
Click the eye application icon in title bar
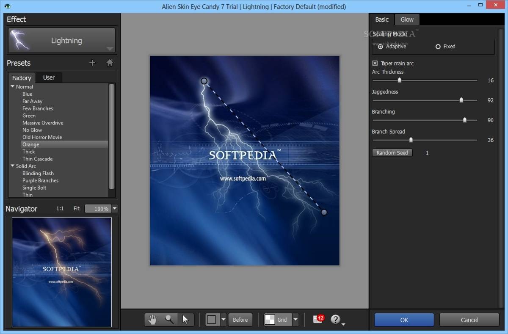coord(8,6)
